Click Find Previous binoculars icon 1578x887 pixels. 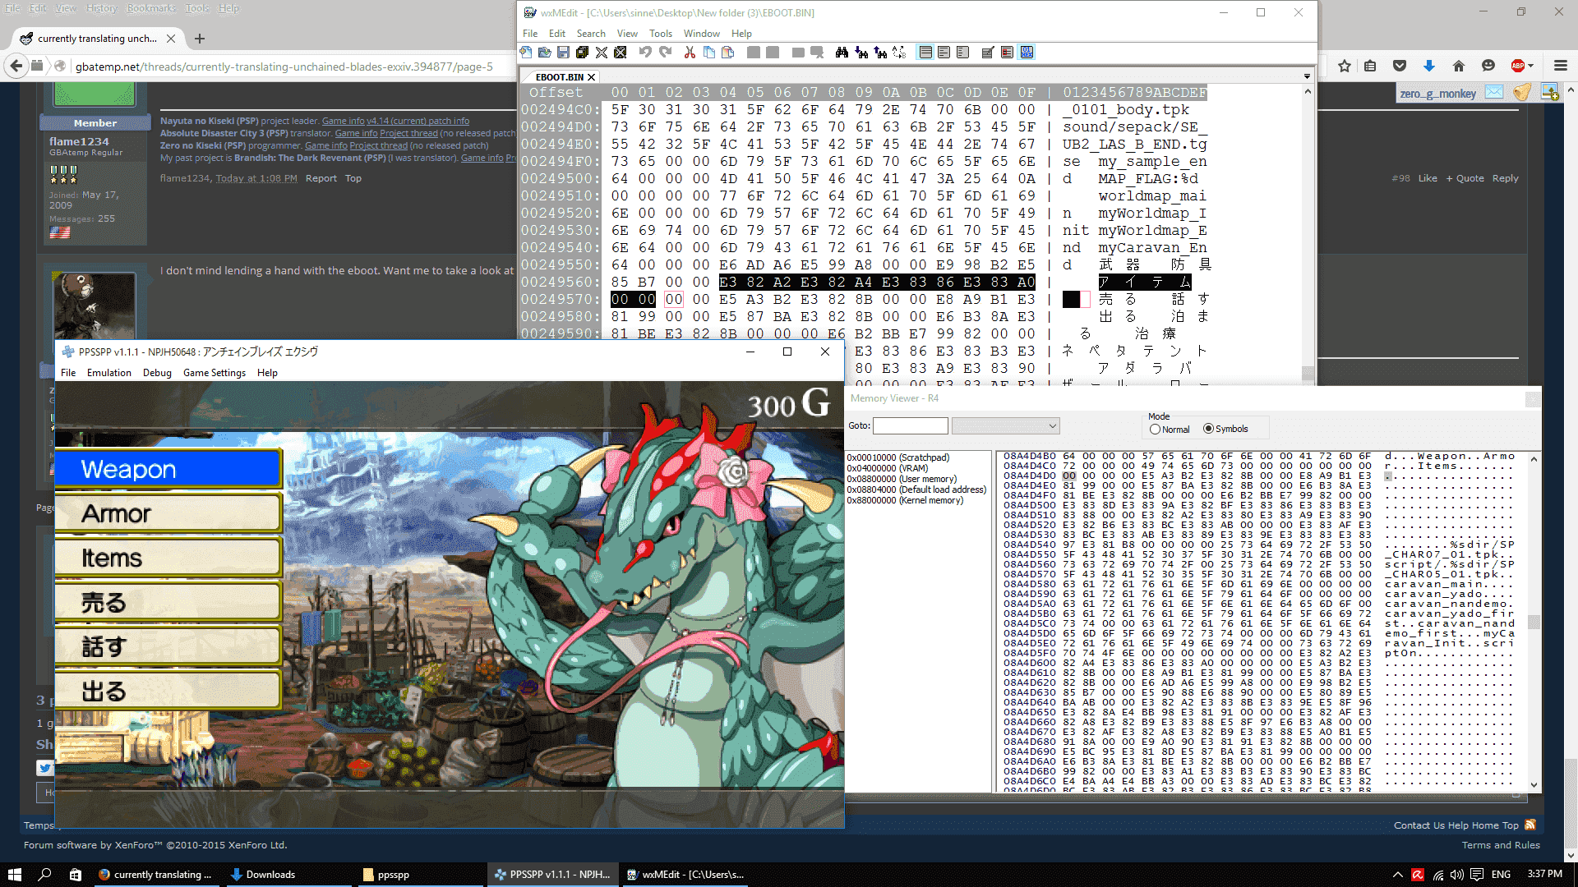(x=880, y=53)
